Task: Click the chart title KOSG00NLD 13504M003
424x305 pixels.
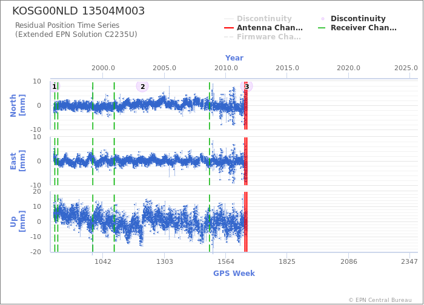Action: pyautogui.click(x=78, y=11)
